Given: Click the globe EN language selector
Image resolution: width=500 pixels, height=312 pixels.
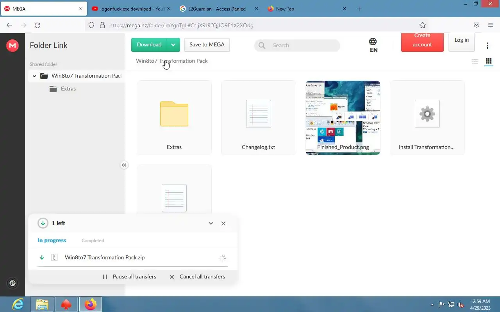Looking at the screenshot, I should coord(373,45).
